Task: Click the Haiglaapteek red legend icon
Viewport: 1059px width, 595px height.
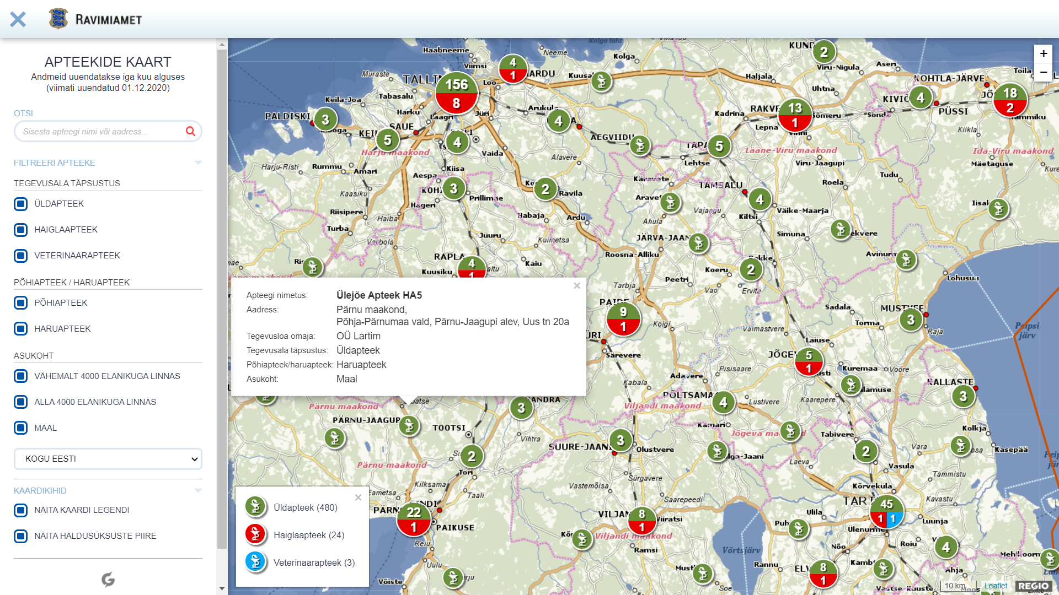Action: pos(255,534)
